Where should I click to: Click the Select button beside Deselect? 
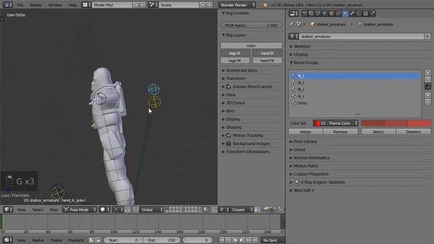[x=378, y=131]
